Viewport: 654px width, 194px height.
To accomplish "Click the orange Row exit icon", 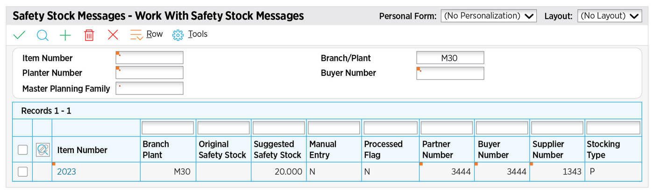I will [x=136, y=35].
